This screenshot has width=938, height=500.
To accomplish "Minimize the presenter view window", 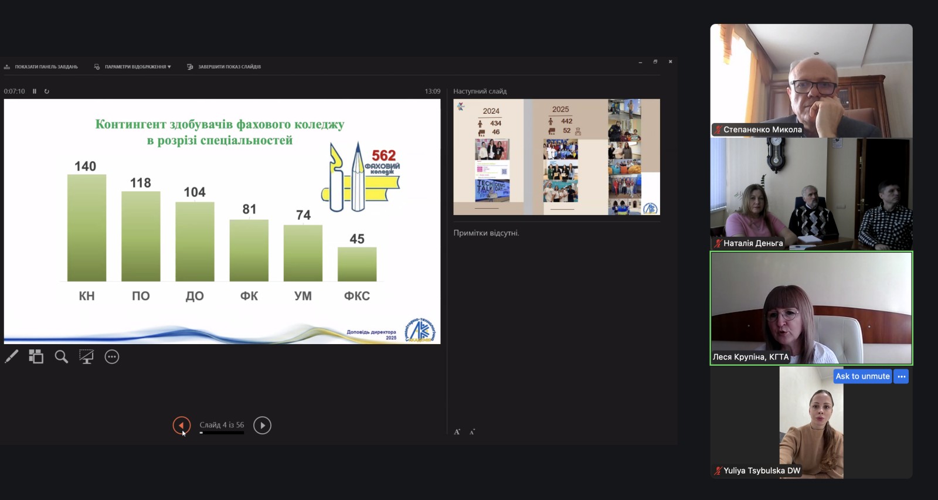I will (x=640, y=62).
